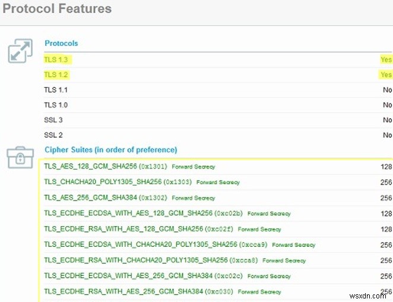Open Cipher Suites (in order of preference) heading
The width and height of the screenshot is (393, 302).
click(x=110, y=150)
